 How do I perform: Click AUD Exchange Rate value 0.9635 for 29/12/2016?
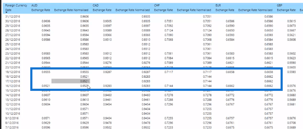click(x=46, y=26)
